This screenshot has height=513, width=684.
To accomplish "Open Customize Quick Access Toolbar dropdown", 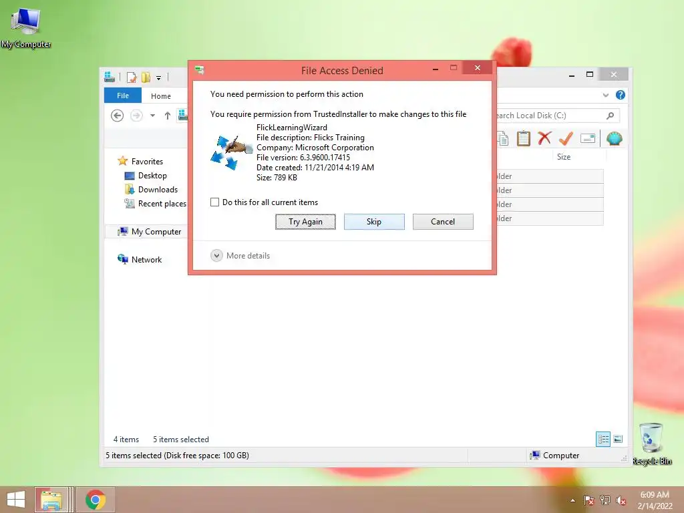I will click(x=159, y=77).
